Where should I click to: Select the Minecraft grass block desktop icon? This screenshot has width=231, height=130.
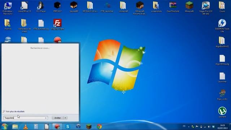click(189, 7)
